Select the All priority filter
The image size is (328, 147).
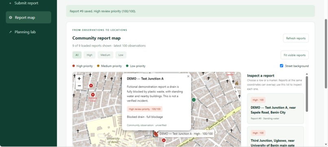pyautogui.click(x=77, y=55)
